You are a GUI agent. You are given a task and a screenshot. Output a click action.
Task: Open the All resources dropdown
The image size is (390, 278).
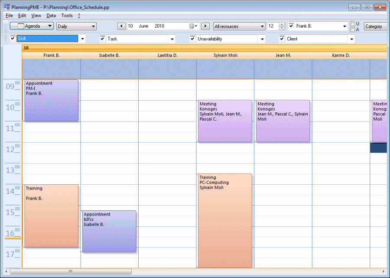tap(239, 26)
